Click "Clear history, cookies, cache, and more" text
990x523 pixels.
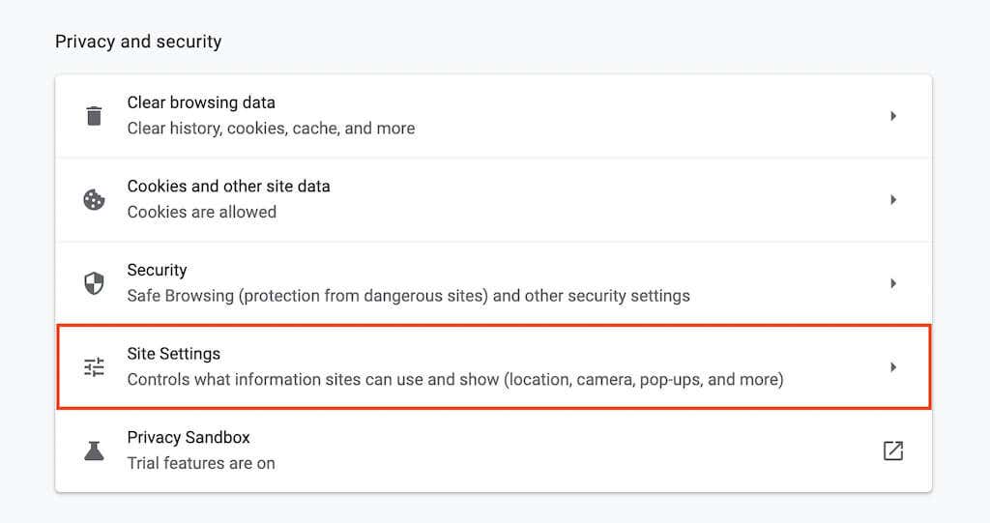pos(271,128)
